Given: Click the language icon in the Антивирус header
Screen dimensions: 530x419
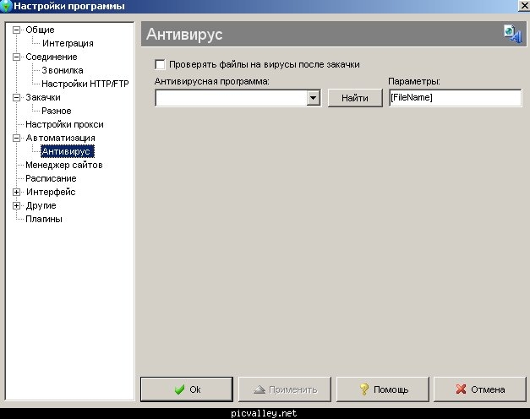Looking at the screenshot, I should [513, 34].
